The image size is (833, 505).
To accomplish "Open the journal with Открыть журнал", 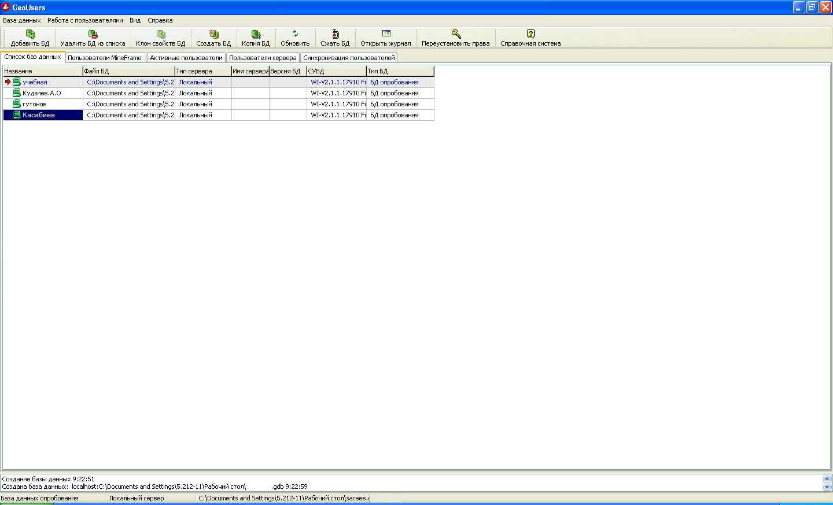I will [x=386, y=34].
